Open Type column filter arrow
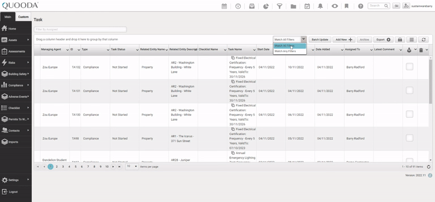This screenshot has width=435, height=202. [x=108, y=50]
